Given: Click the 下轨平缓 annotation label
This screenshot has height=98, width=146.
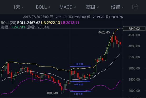Looking at the screenshot, I should 78,94.
